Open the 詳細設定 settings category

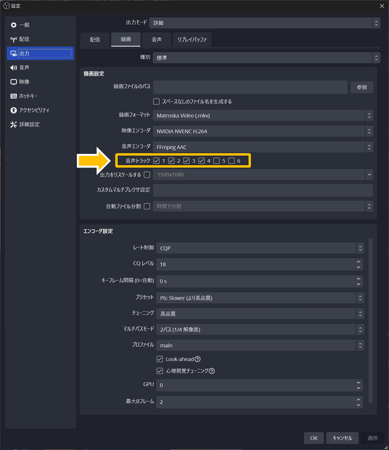click(40, 124)
